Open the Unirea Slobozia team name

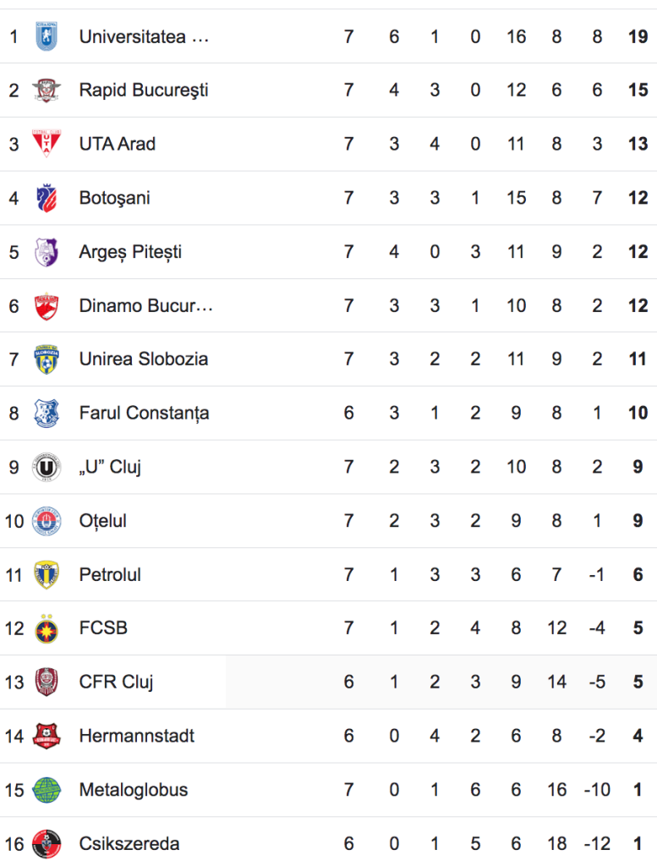[x=144, y=359]
